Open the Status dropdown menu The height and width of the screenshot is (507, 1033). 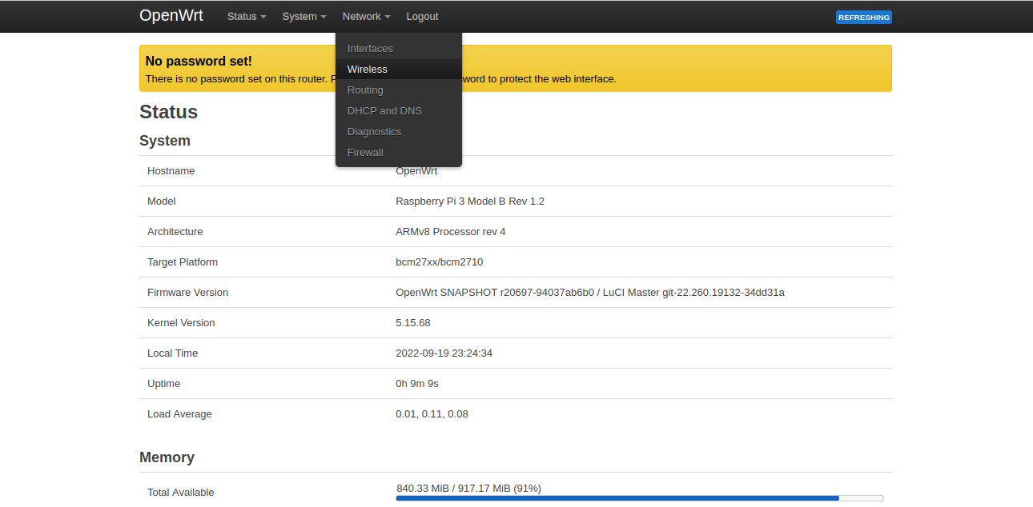(x=247, y=16)
